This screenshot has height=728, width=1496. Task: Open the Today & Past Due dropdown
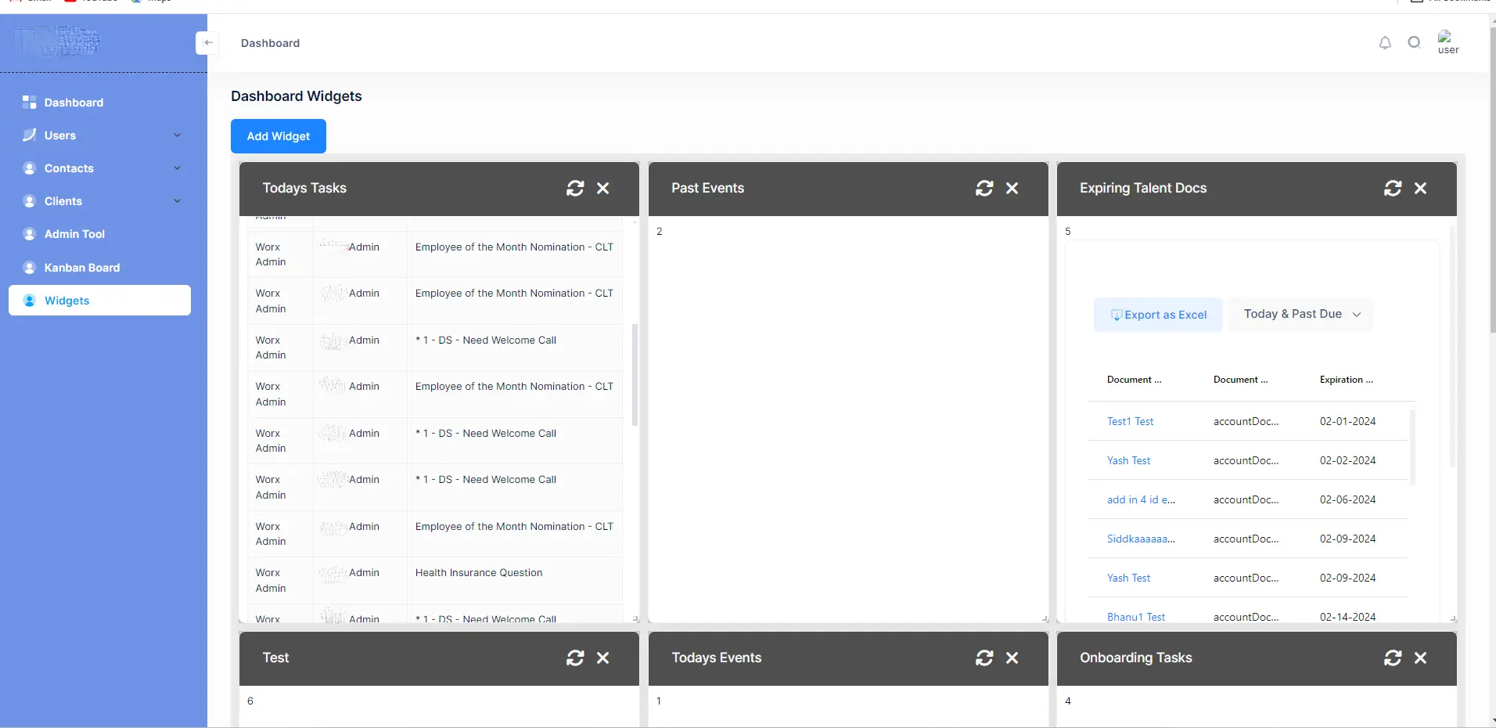1300,315
